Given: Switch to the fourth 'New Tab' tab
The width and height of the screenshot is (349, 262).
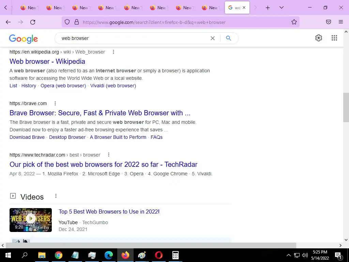Looking at the screenshot, I should point(106,8).
